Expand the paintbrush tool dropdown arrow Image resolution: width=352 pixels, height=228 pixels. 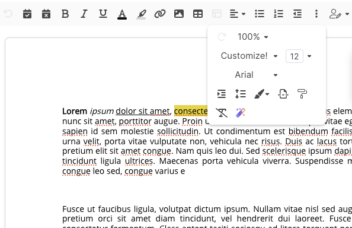[x=267, y=94]
